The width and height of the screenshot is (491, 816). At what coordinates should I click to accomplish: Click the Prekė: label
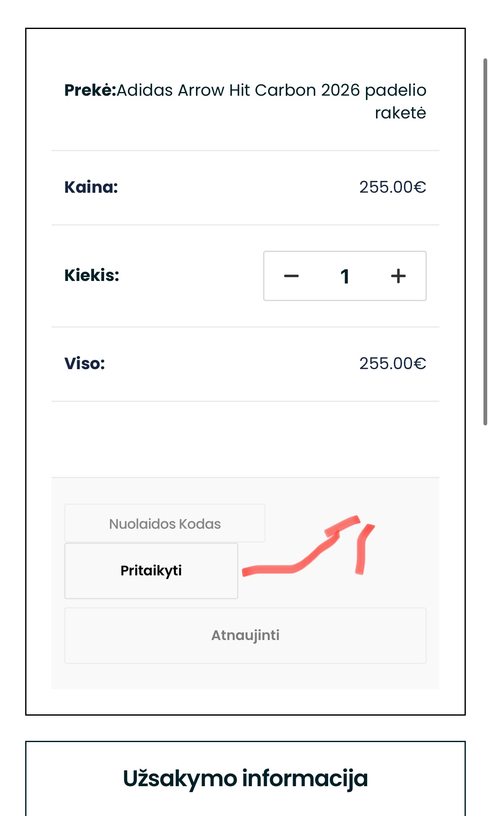pyautogui.click(x=90, y=90)
